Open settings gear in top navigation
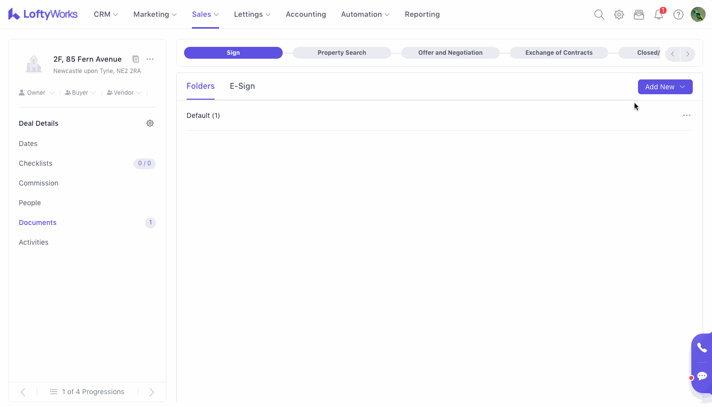 pos(619,14)
